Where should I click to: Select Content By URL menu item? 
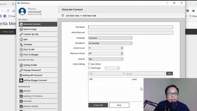click(x=38, y=34)
